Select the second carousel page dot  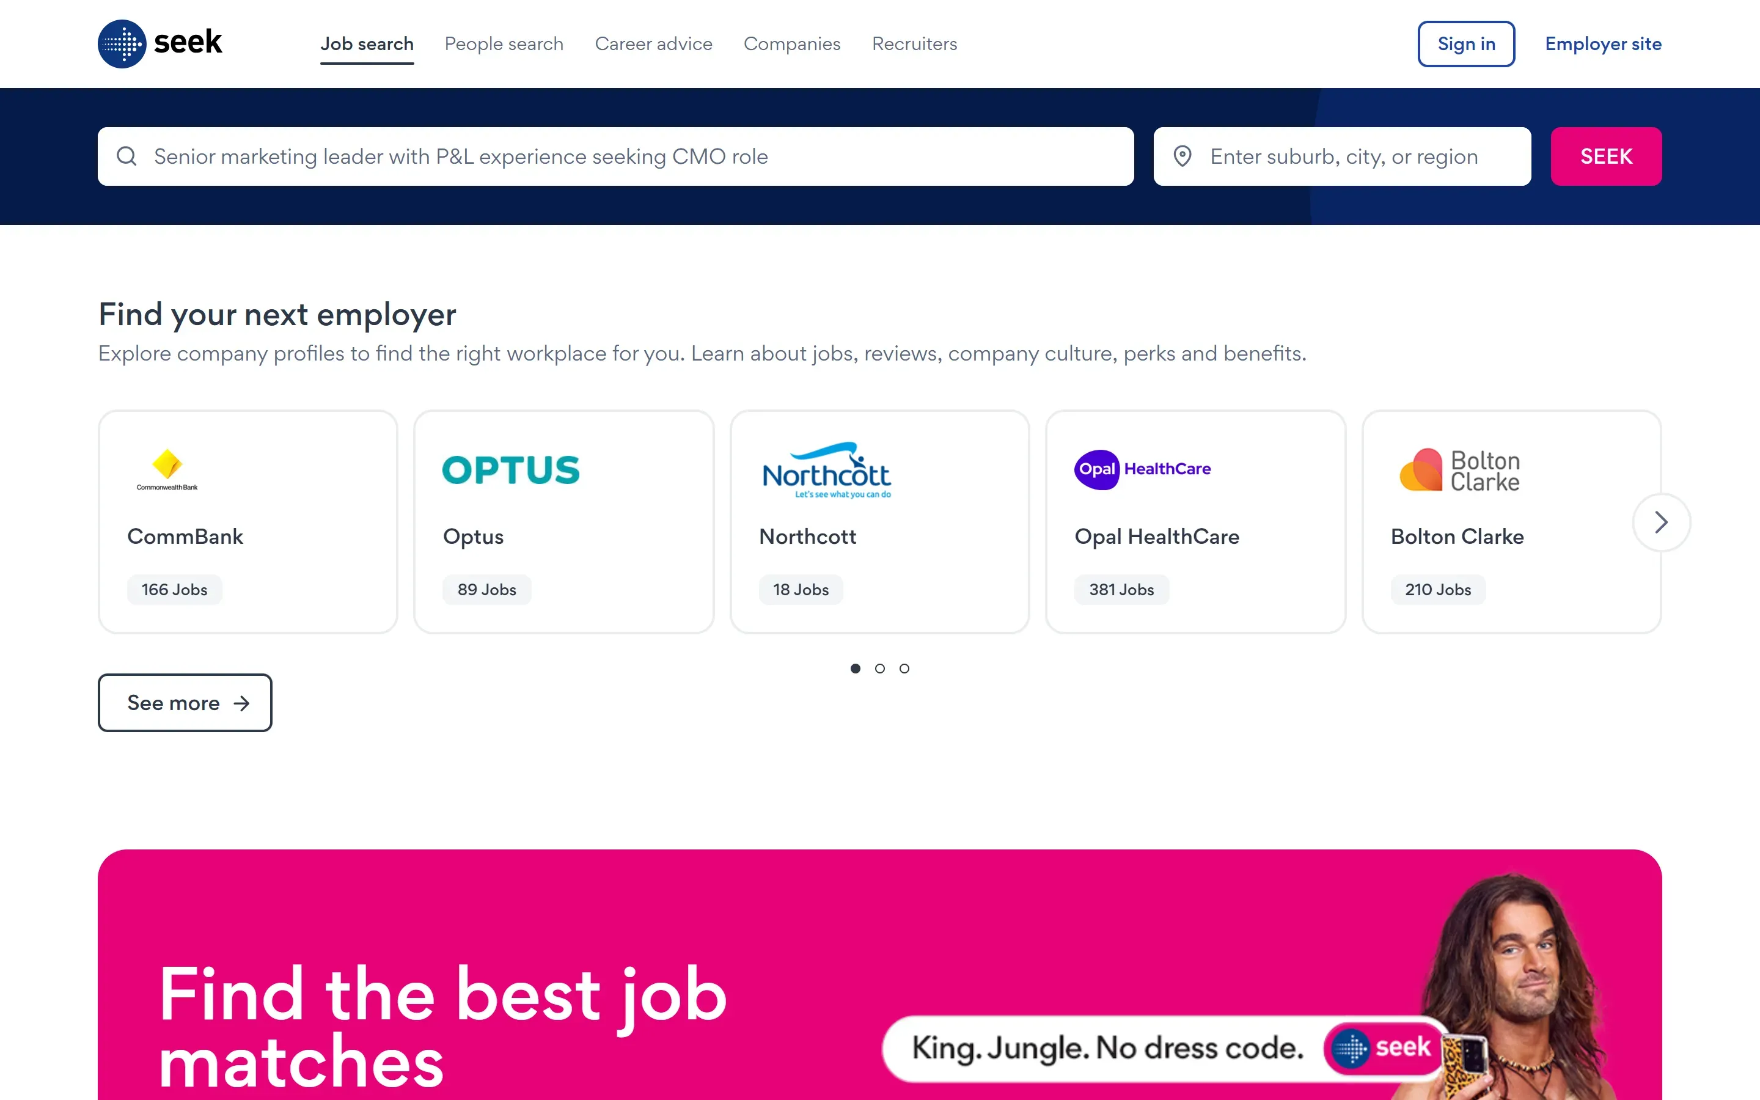click(880, 669)
